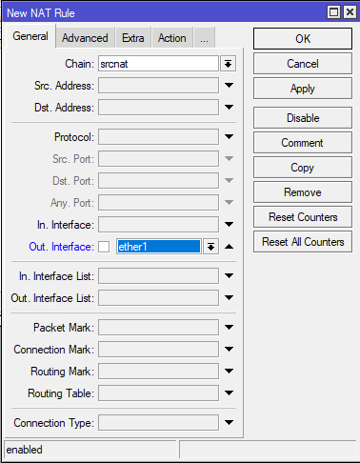Toggle the Out. Interface invert checkbox

click(x=104, y=247)
